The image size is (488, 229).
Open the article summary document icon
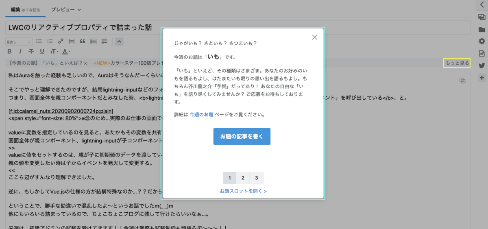coord(482,53)
